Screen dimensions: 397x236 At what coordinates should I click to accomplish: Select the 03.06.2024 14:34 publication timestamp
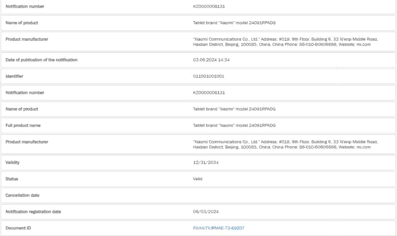pos(211,60)
